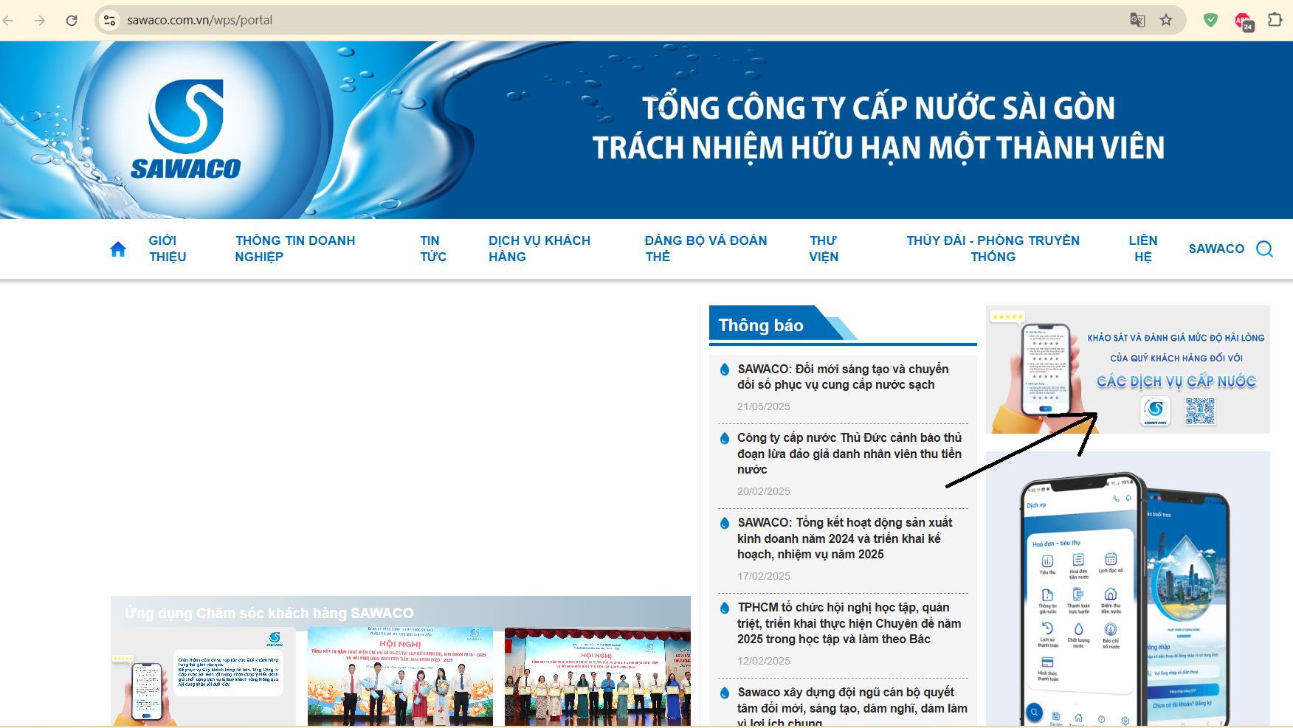Click the browser forward arrow

[x=41, y=20]
